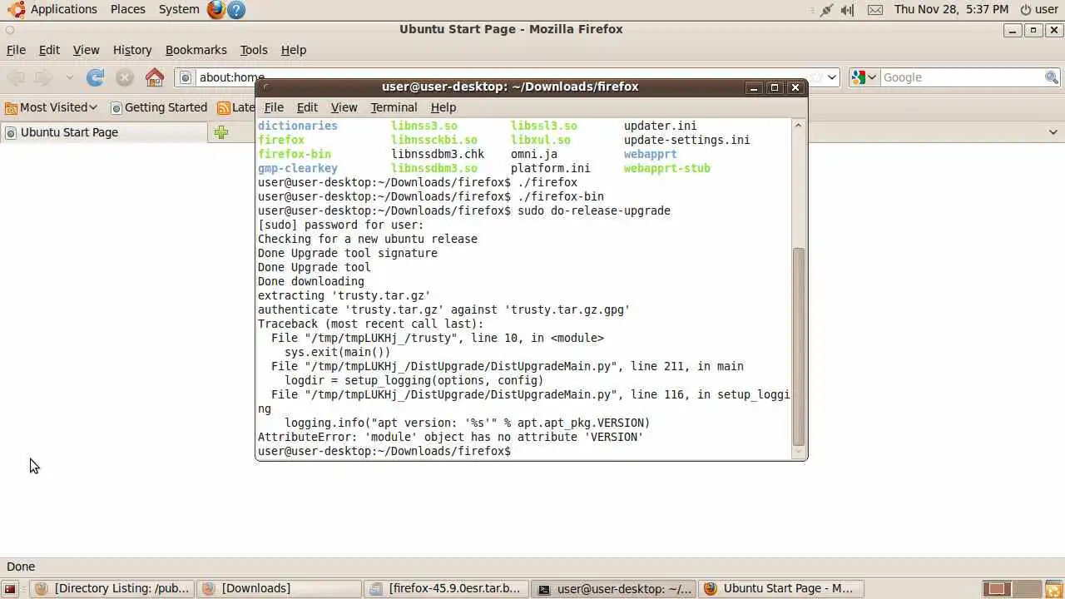Open the terminal Help menu
Screen dimensions: 1065x599
tap(443, 107)
